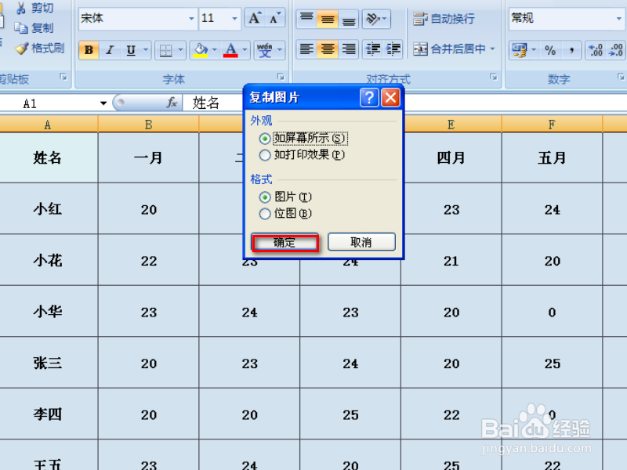Select the 位图 format radio button
627x470 pixels.
click(x=265, y=213)
